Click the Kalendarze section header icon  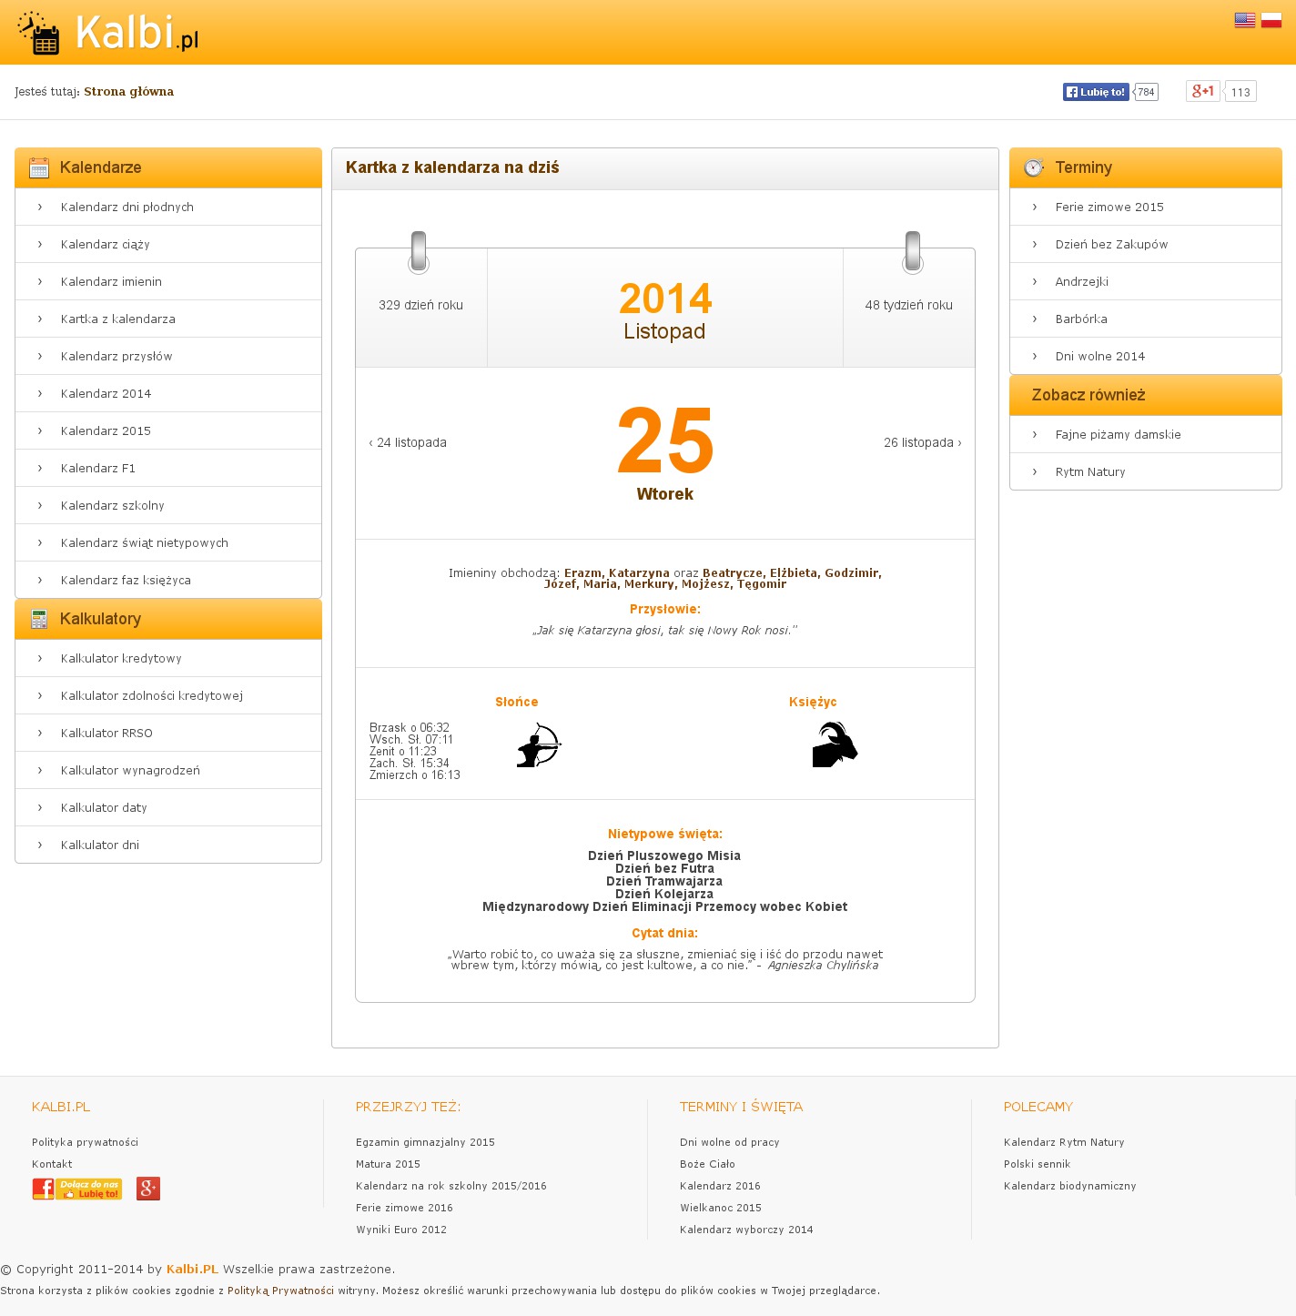click(x=39, y=167)
